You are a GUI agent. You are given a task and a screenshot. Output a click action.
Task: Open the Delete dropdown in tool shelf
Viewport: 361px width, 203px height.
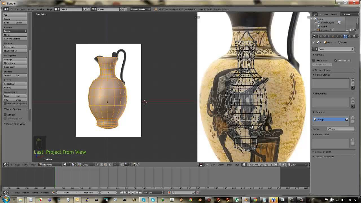tap(15, 31)
